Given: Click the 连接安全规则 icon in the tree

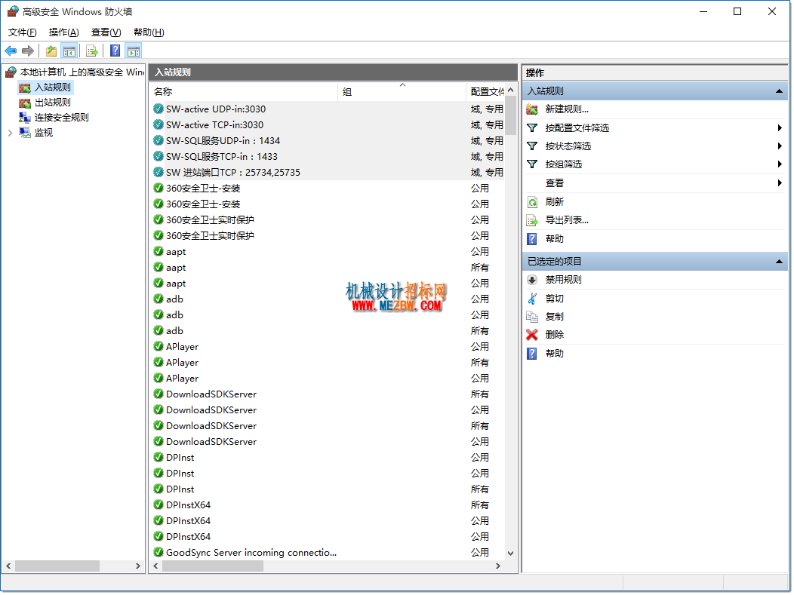Looking at the screenshot, I should 25,118.
